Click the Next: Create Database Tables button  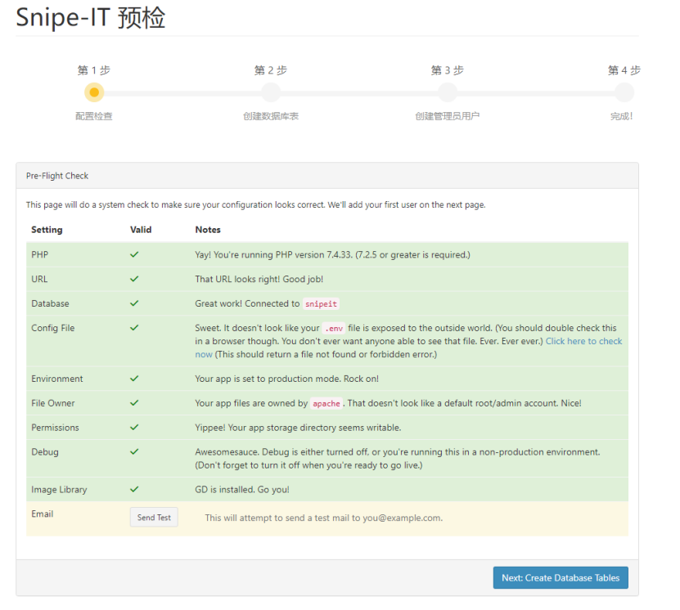[561, 577]
